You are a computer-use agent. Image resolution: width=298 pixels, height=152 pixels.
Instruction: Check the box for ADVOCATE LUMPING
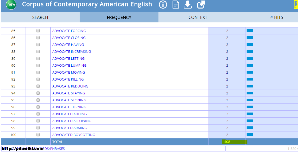pos(38,65)
